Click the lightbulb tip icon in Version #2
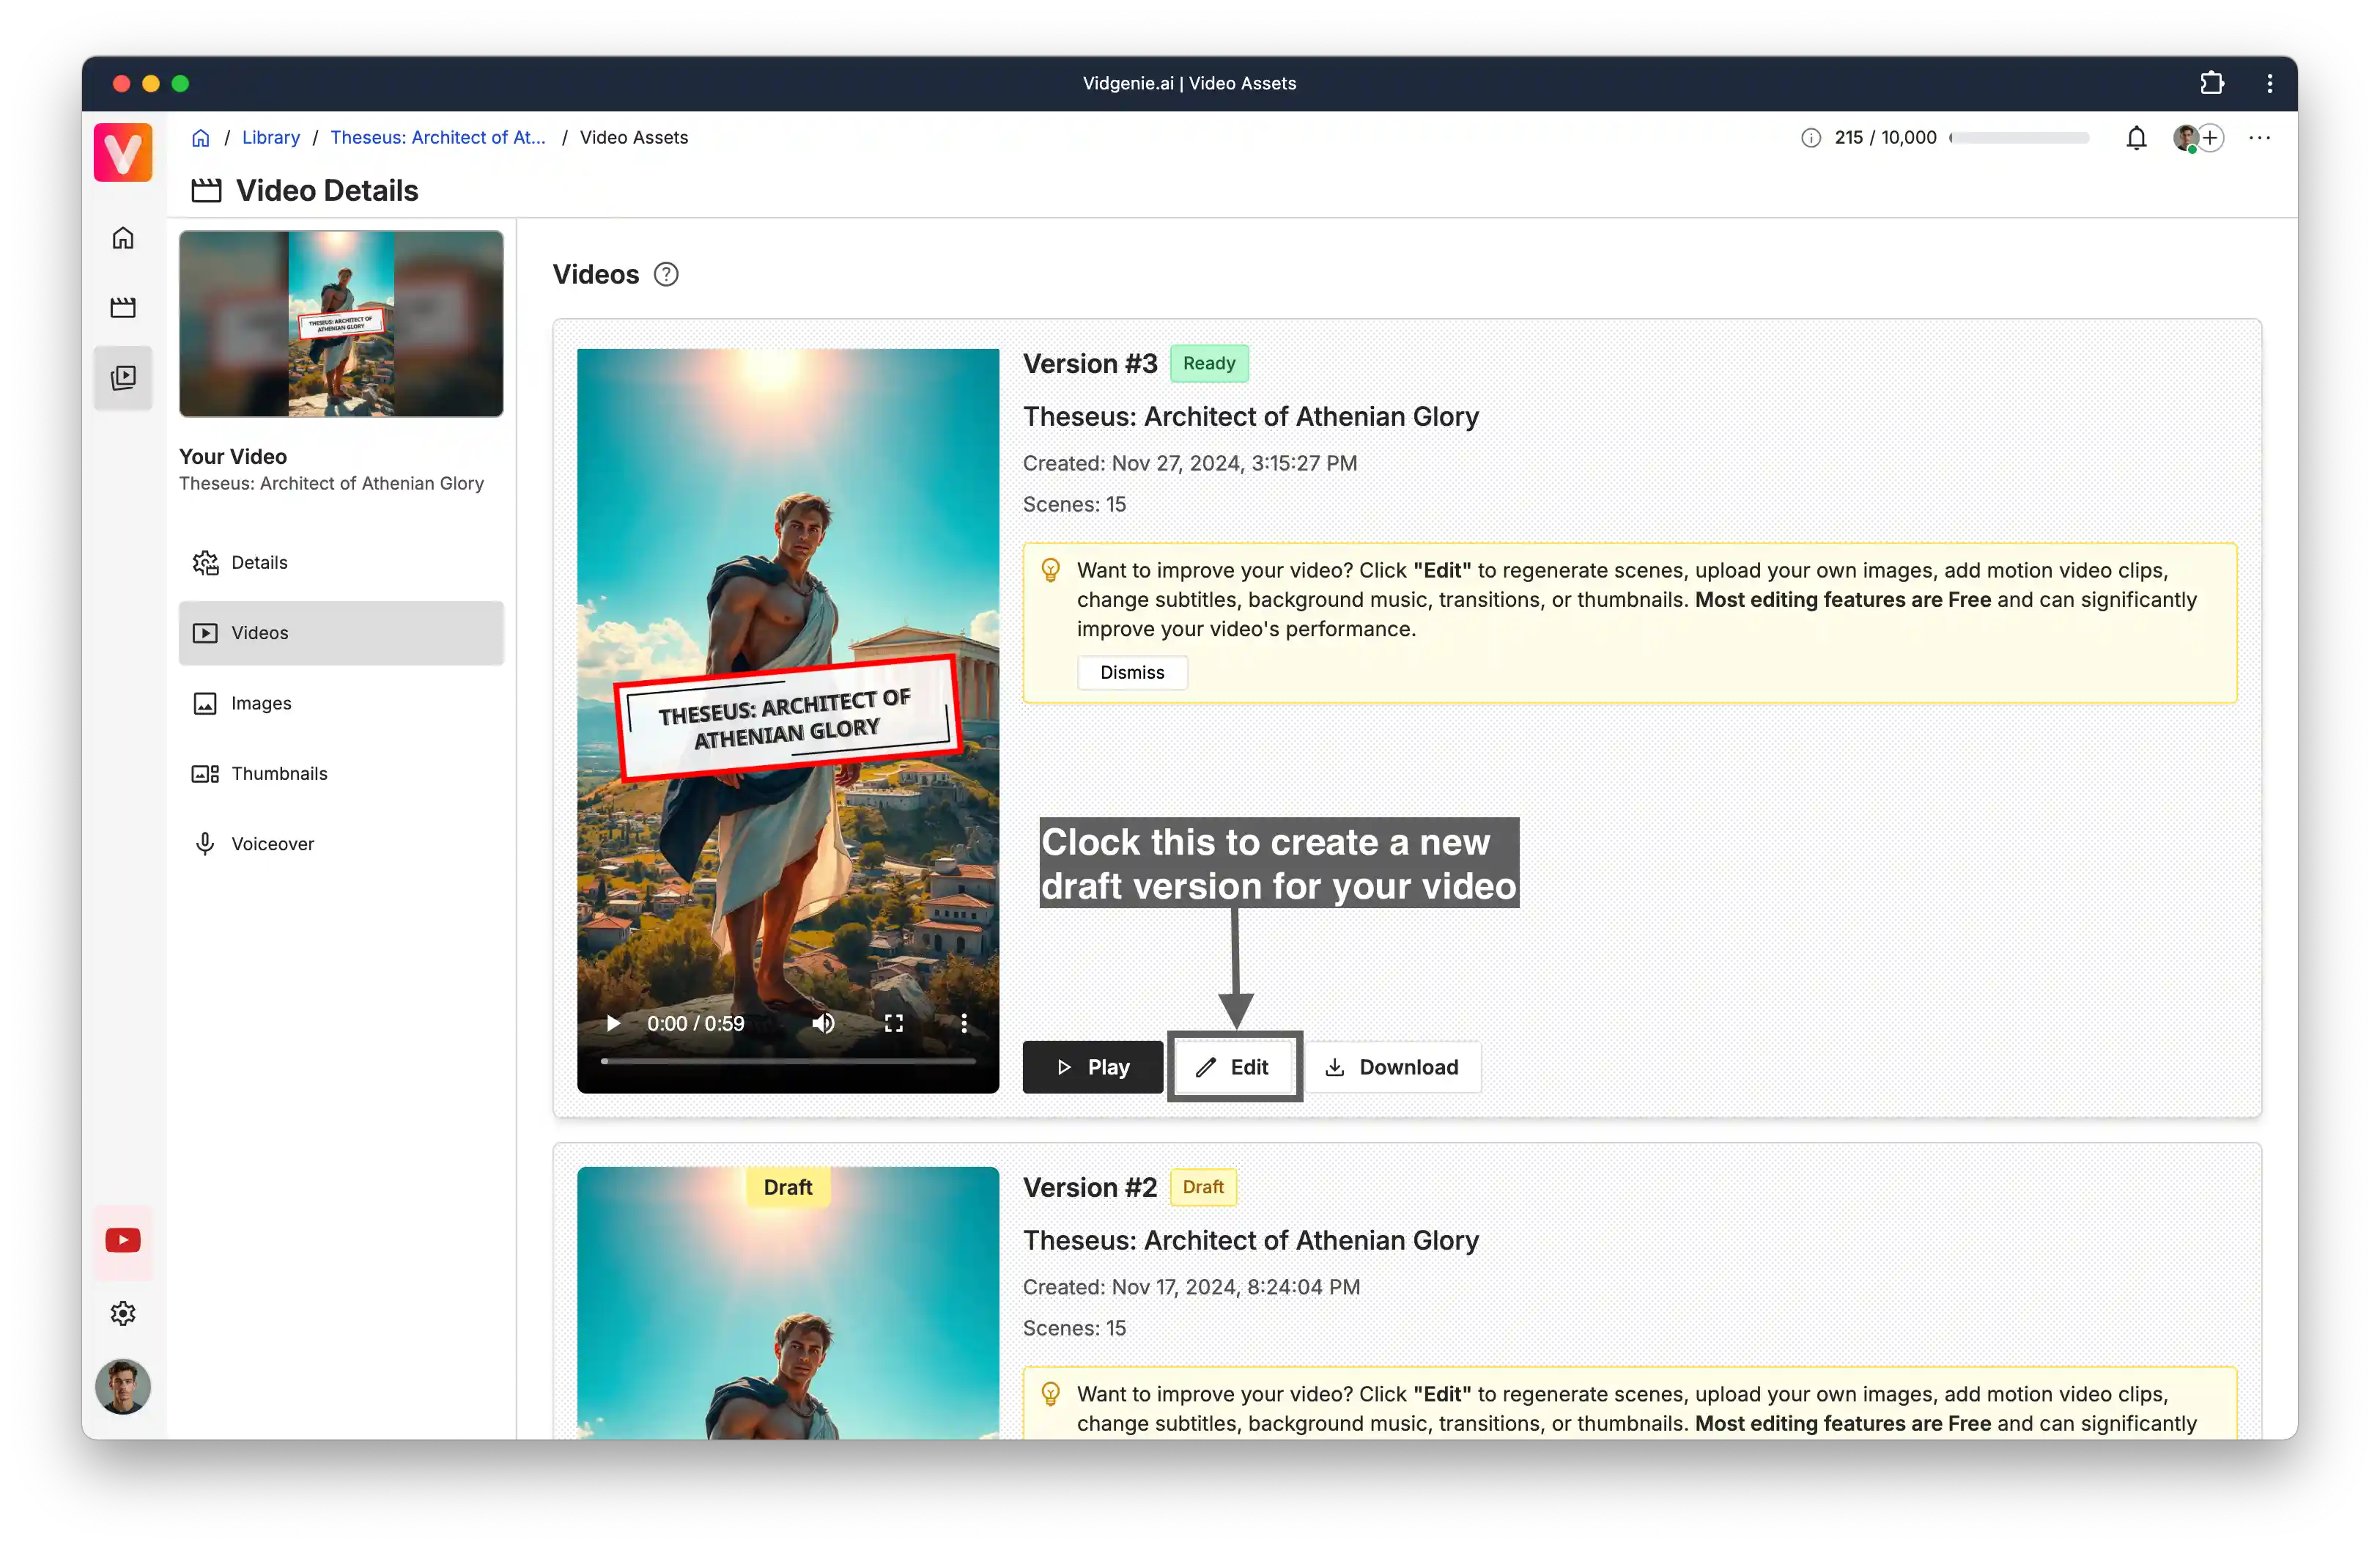2380x1548 pixels. pyautogui.click(x=1050, y=1395)
